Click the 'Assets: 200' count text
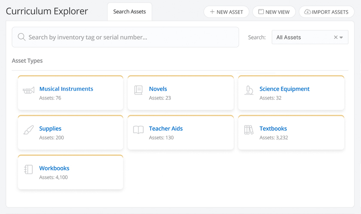The width and height of the screenshot is (361, 214). (x=51, y=138)
